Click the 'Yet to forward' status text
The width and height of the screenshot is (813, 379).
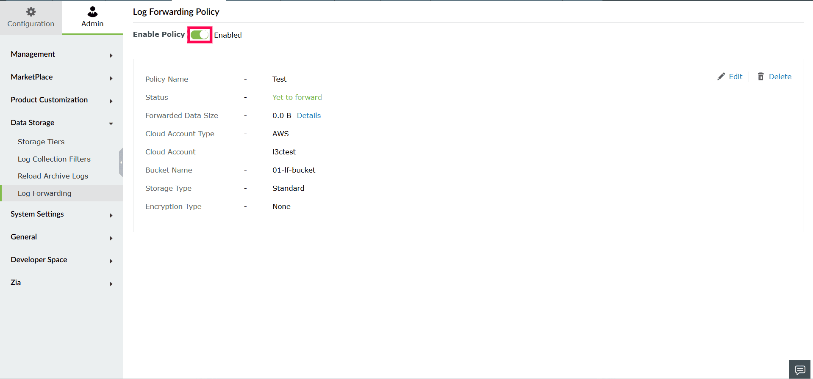coord(297,97)
